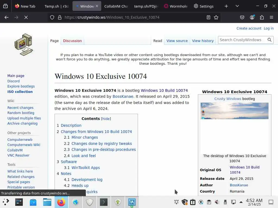
Task: Toggle reader view in address bar
Action: point(208,17)
